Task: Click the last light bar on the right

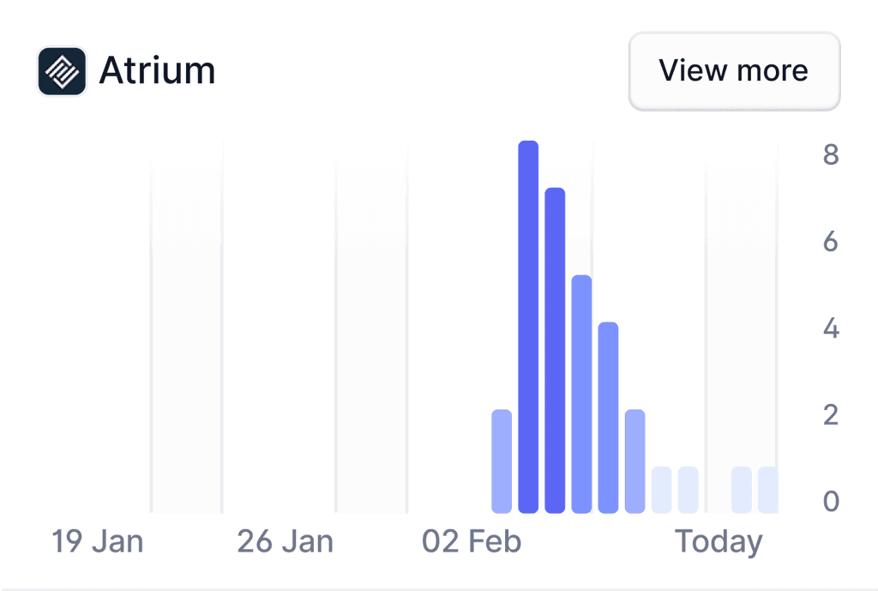Action: pyautogui.click(x=767, y=490)
